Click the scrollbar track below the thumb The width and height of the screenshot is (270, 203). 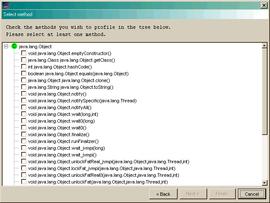pos(265,157)
